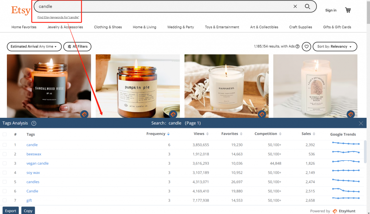Image resolution: width=370 pixels, height=214 pixels.
Task: Click the Happiness candle thumbnail
Action: 226,86
